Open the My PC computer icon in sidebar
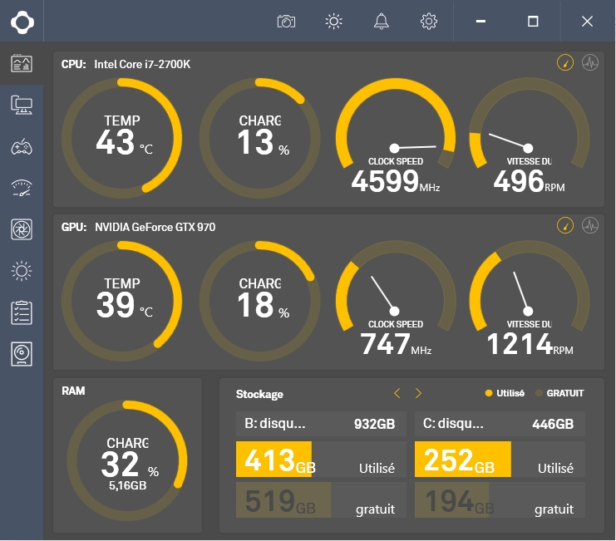The height and width of the screenshot is (541, 616). tap(22, 105)
